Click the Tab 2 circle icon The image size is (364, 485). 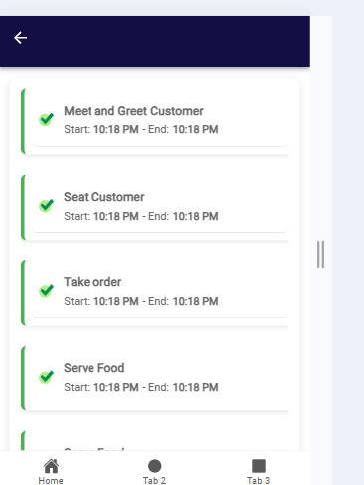point(154,466)
